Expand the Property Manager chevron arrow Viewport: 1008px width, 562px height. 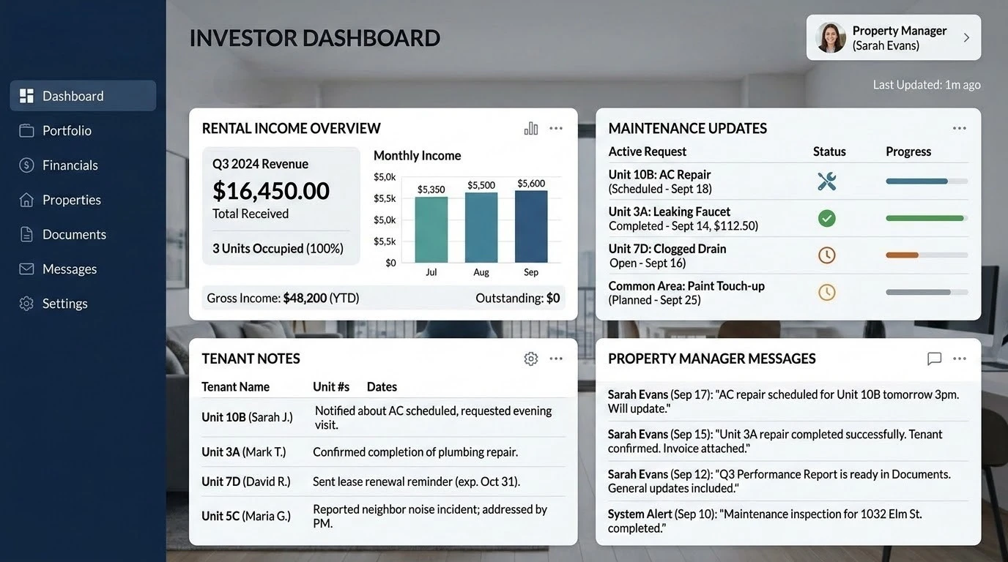tap(966, 37)
